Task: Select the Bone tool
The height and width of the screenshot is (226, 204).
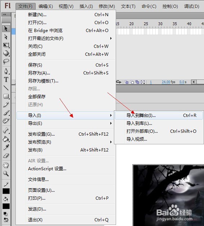Action: click(x=6, y=130)
